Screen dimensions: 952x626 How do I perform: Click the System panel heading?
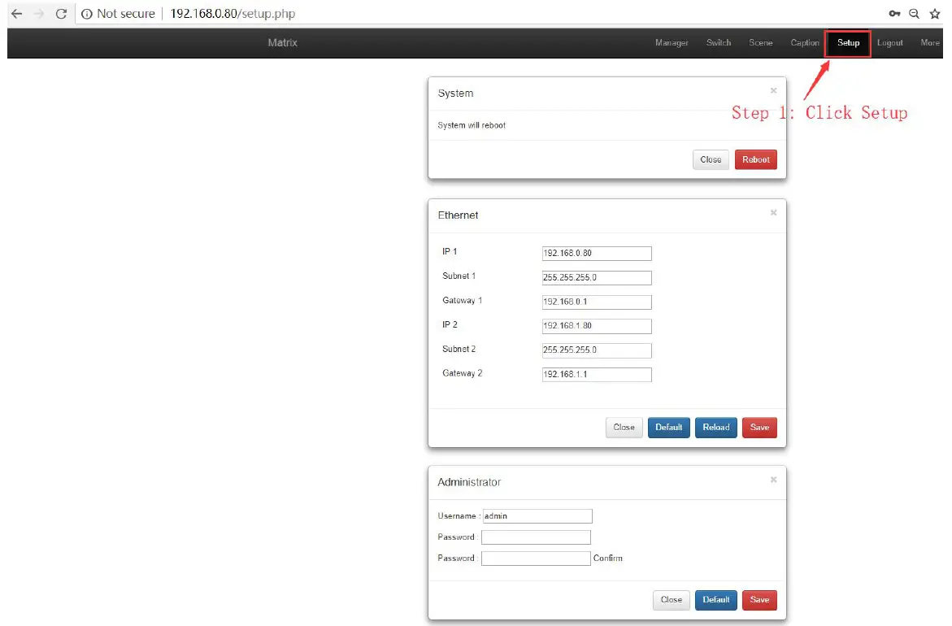click(x=455, y=93)
